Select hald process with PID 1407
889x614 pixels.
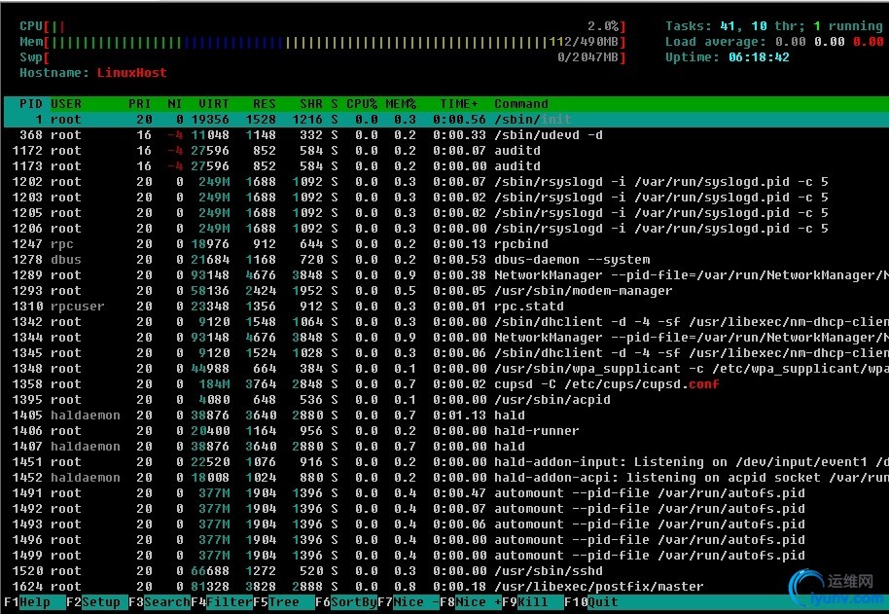(x=446, y=447)
